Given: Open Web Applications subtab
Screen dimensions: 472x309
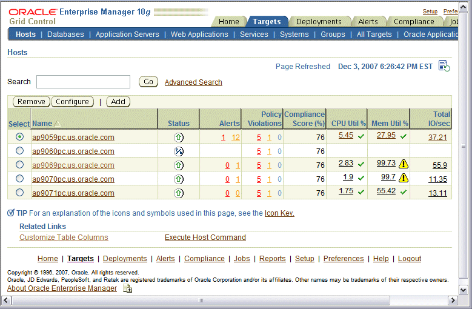Looking at the screenshot, I should [199, 35].
